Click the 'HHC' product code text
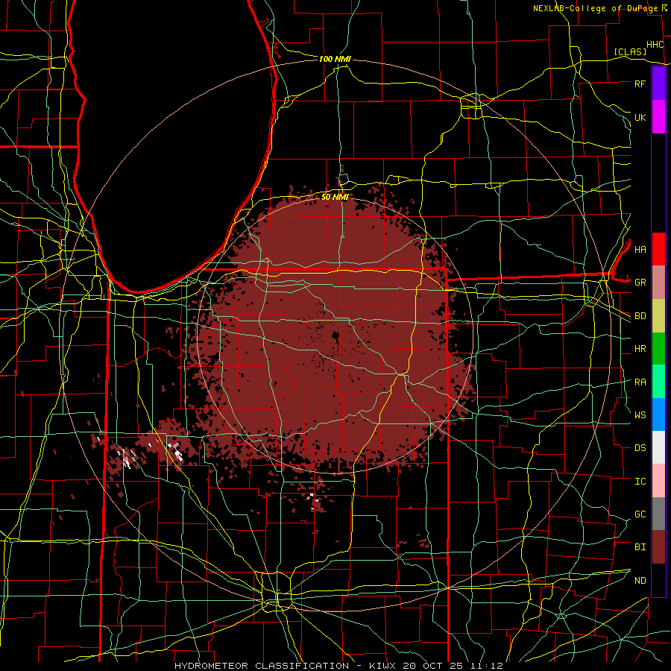Viewport: 671px width, 671px height. click(x=655, y=45)
